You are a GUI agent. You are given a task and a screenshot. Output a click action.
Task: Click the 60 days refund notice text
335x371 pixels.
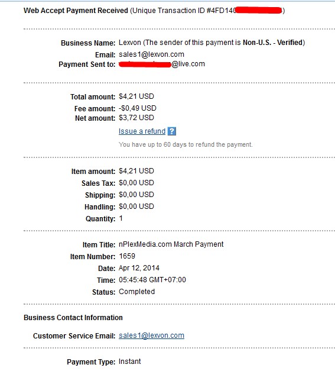[186, 144]
